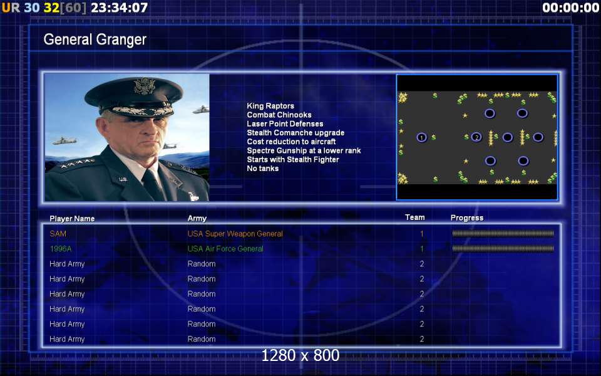Click start position 2 on the minimap
The height and width of the screenshot is (376, 601).
tap(476, 137)
